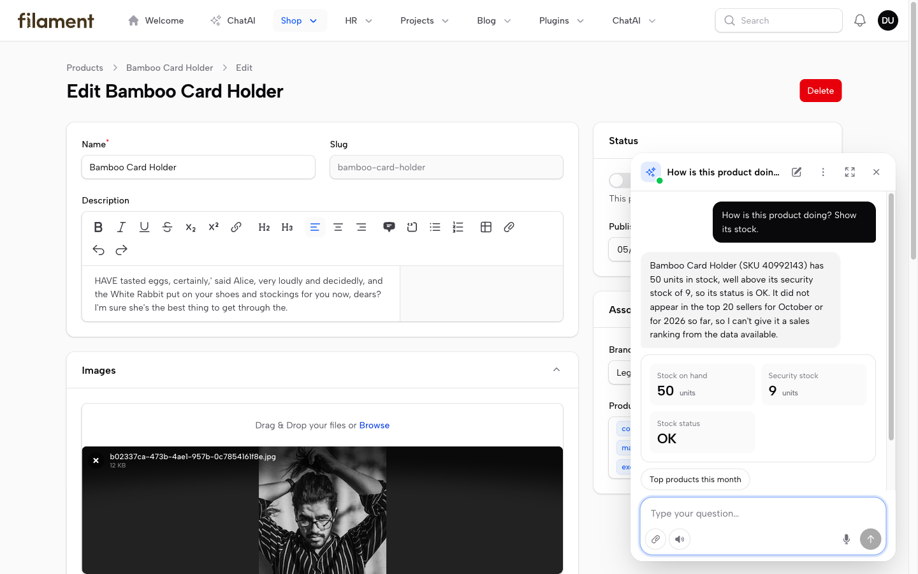This screenshot has height=574, width=918.
Task: Click the chat panel scrollbar
Action: [891, 316]
